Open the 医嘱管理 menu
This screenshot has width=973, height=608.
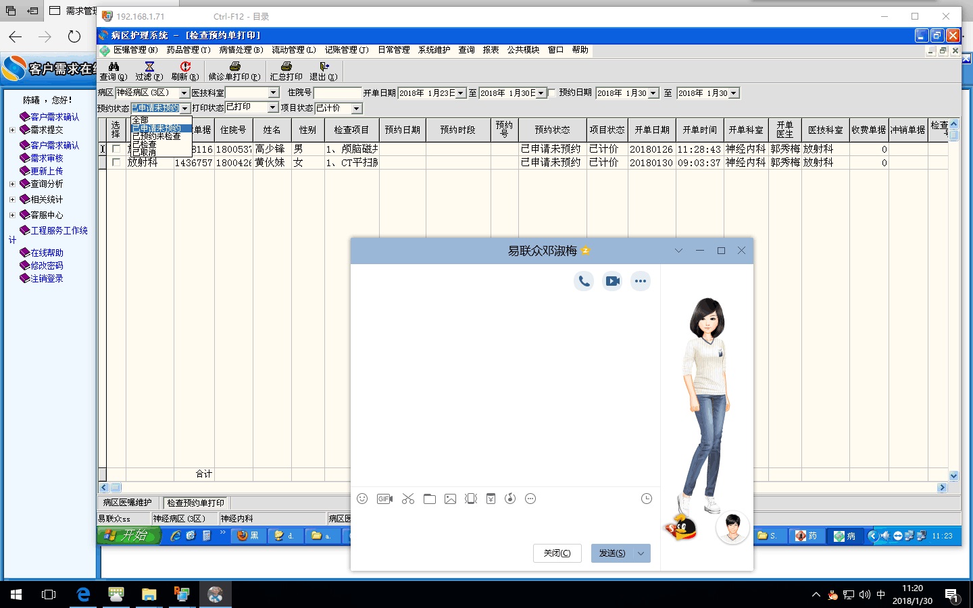point(134,50)
